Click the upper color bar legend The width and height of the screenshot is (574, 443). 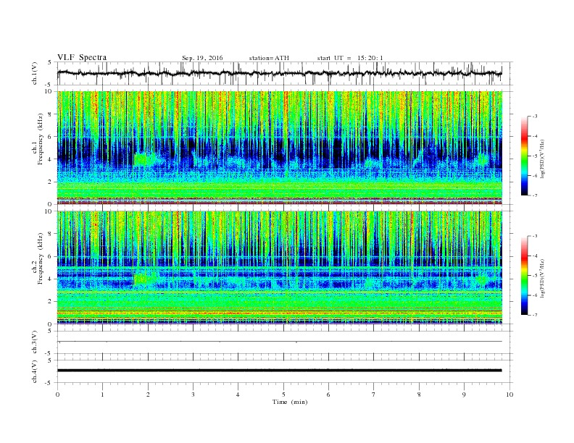tap(524, 156)
